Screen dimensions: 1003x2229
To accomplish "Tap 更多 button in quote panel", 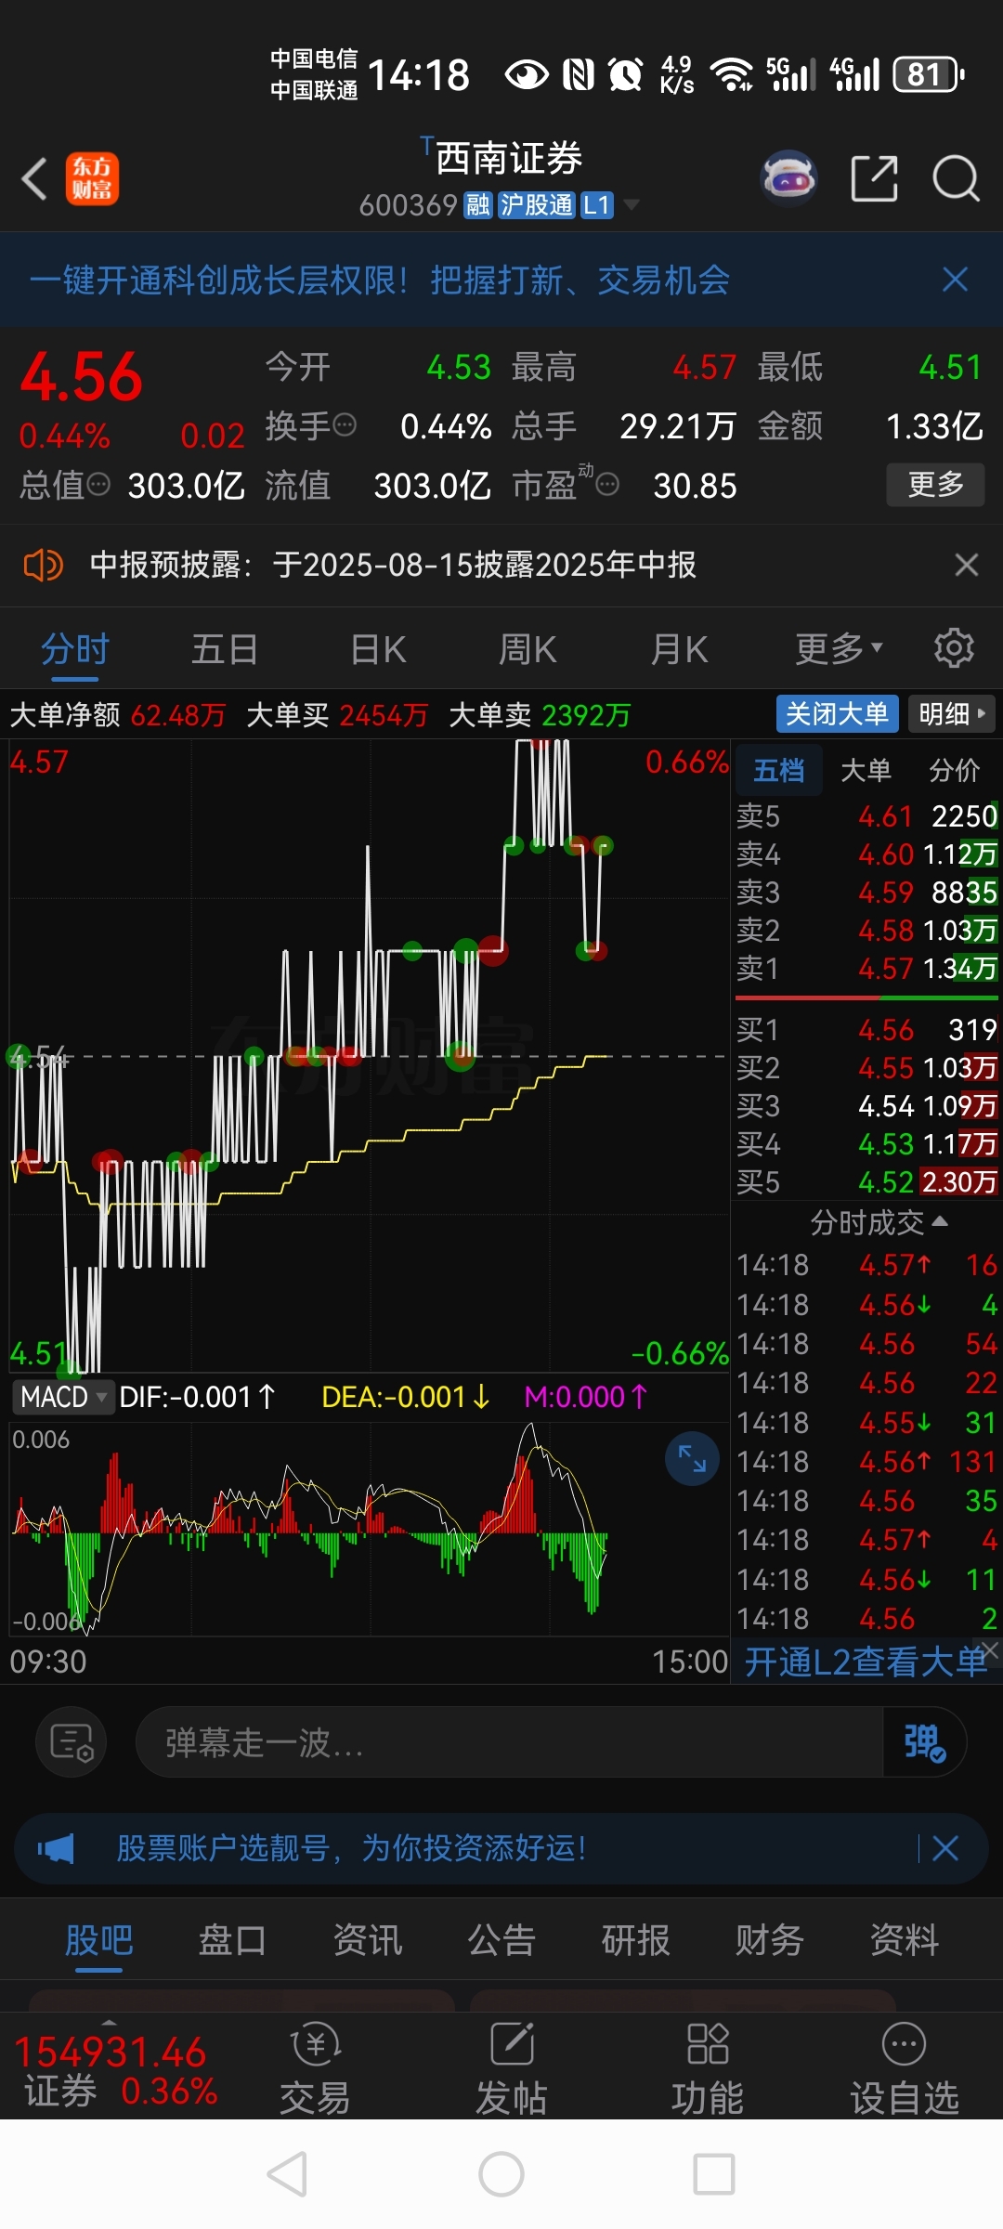I will 935,484.
